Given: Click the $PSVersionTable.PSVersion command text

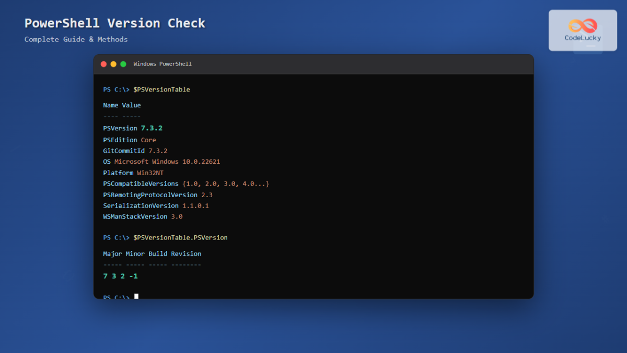Looking at the screenshot, I should click(181, 237).
